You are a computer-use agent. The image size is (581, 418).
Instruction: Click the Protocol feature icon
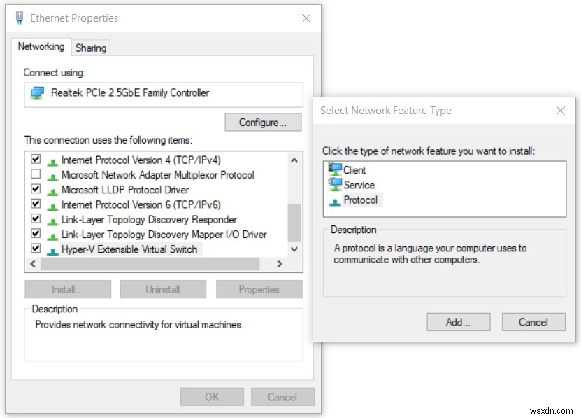(335, 202)
